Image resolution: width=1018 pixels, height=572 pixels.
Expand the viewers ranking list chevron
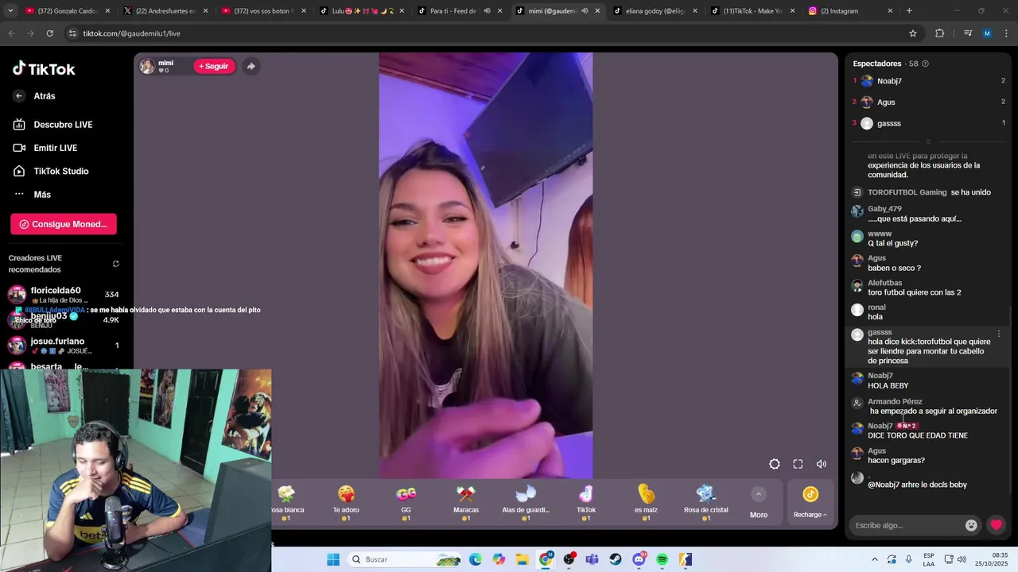click(x=927, y=142)
